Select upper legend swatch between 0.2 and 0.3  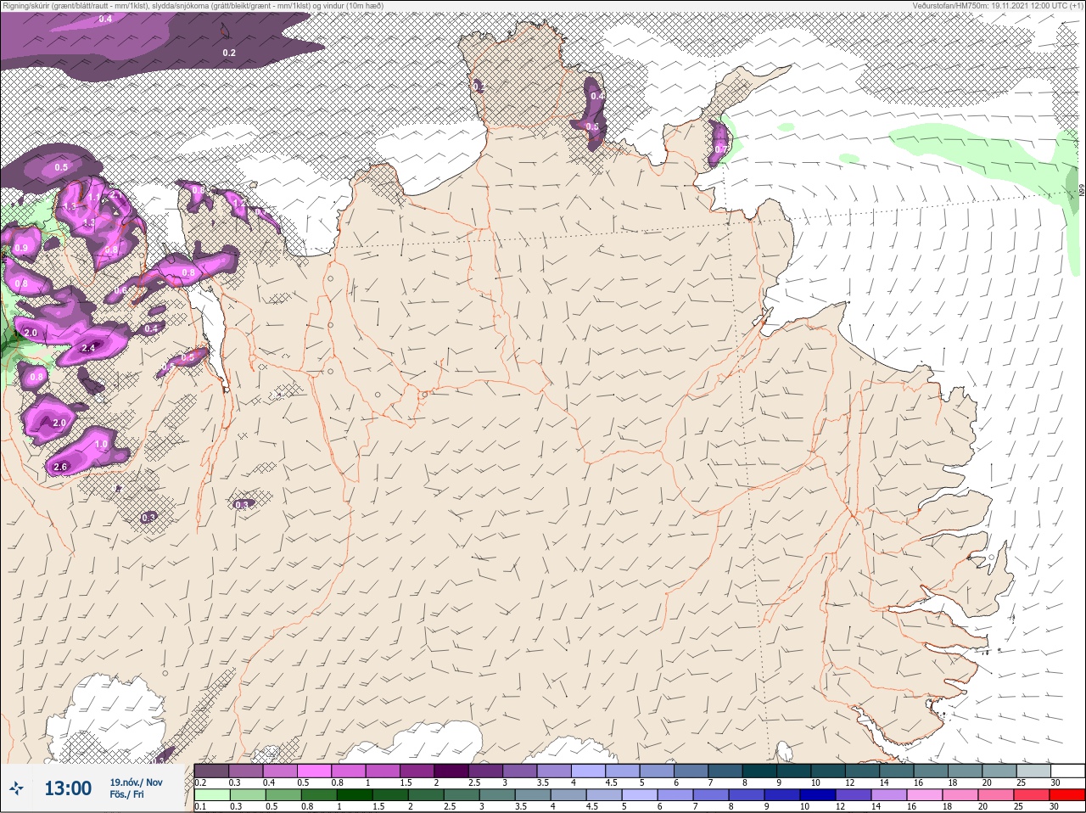pos(211,771)
